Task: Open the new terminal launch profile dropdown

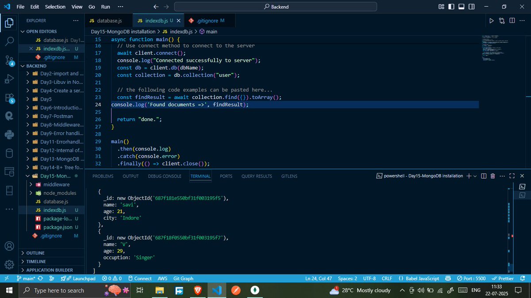Action: click(x=475, y=176)
